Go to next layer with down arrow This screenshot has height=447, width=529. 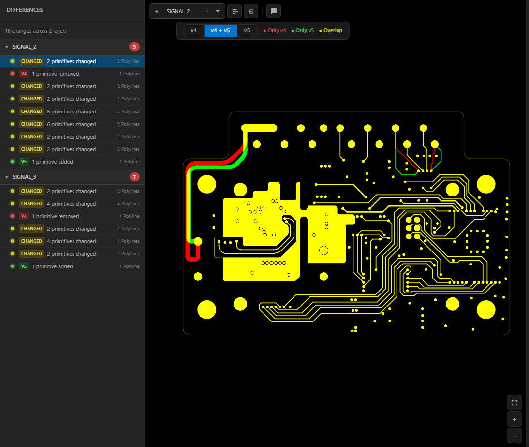218,11
